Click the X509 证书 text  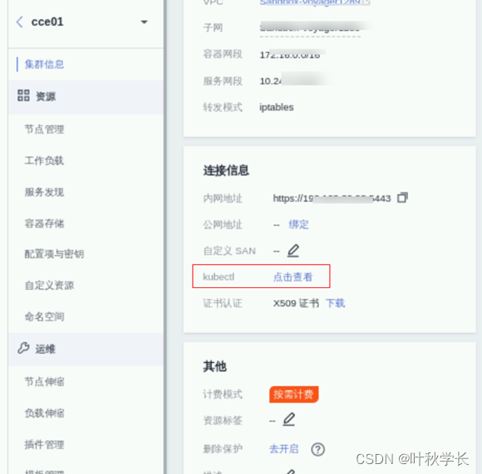click(x=296, y=303)
